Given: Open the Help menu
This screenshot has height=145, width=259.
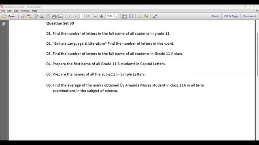Looking at the screenshot, I should [34, 11].
